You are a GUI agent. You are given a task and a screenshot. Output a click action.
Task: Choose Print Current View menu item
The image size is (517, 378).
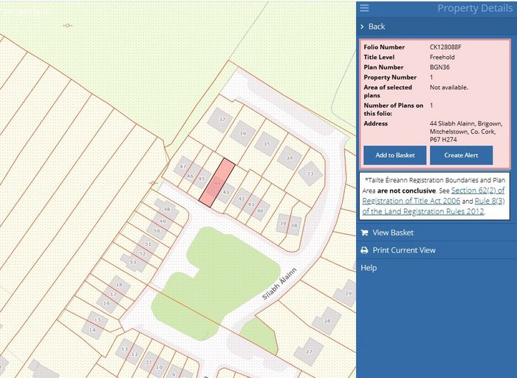pos(404,250)
